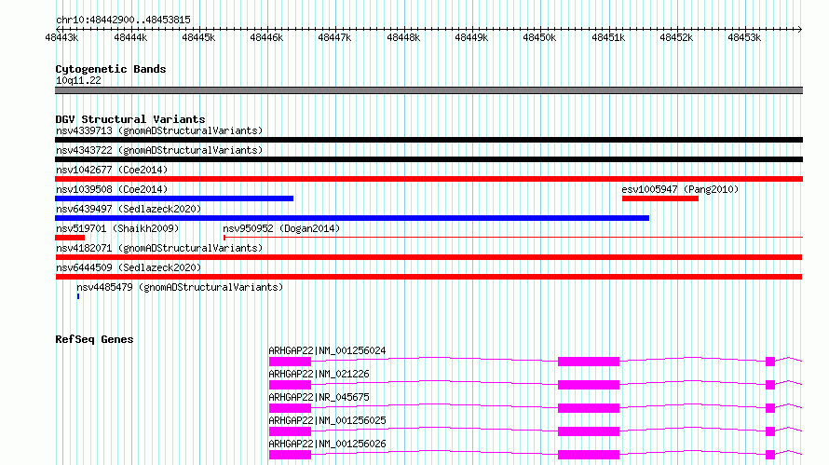Click the middle exon of ARHGAP22|NM_021226
The image size is (829, 465).
tap(589, 385)
